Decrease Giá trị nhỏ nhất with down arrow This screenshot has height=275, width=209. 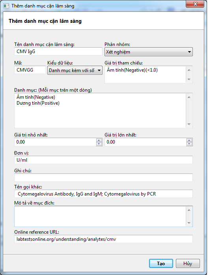[x=99, y=144]
